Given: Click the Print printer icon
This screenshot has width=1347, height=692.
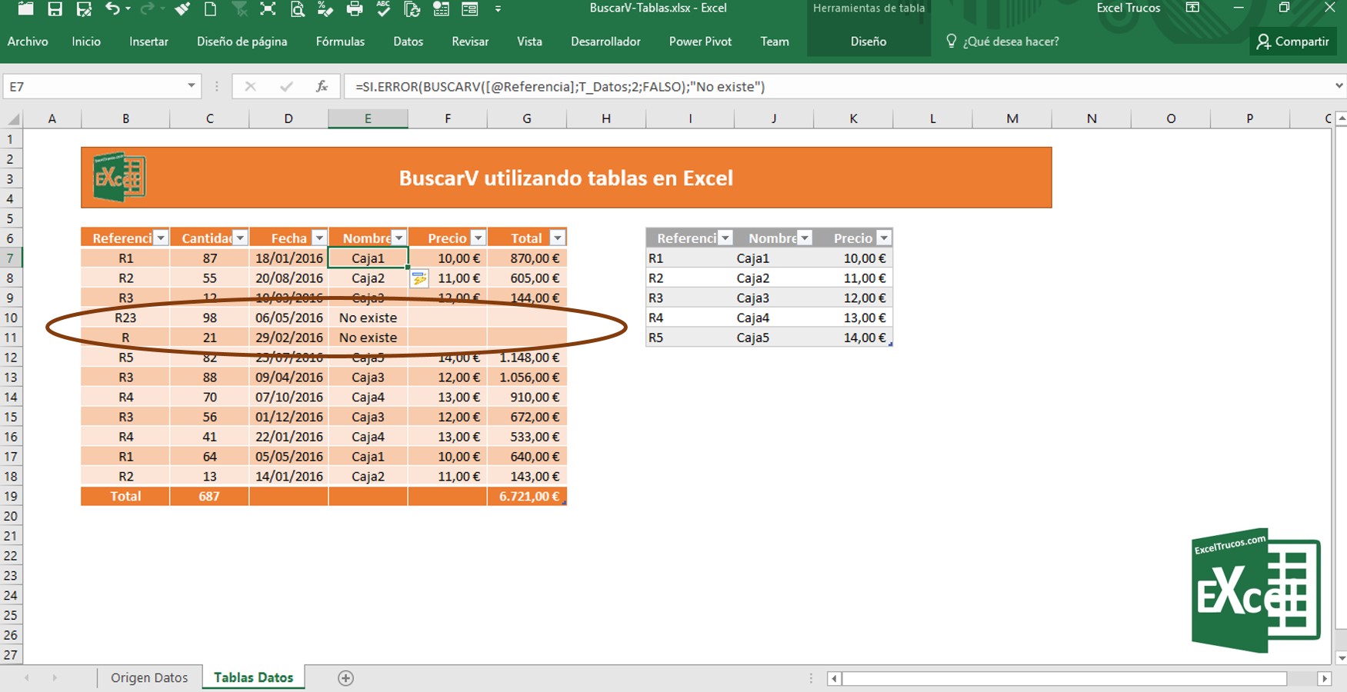Looking at the screenshot, I should point(355,8).
